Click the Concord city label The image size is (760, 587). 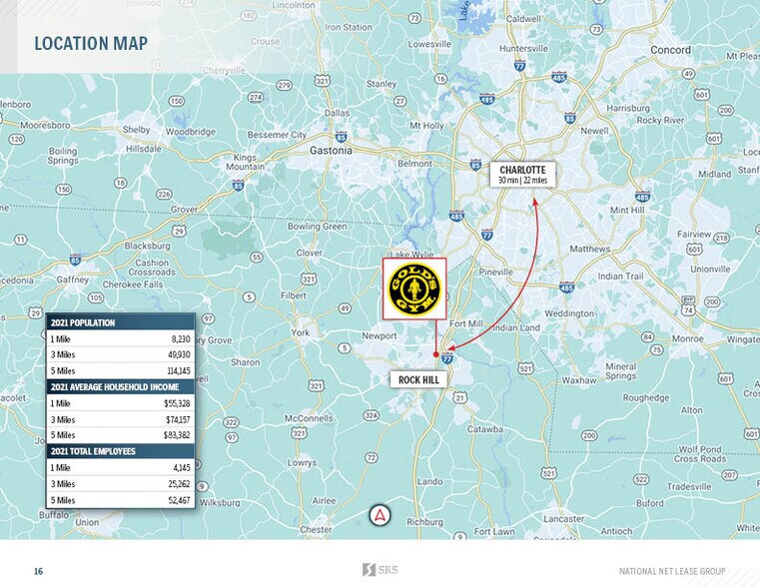(x=670, y=49)
